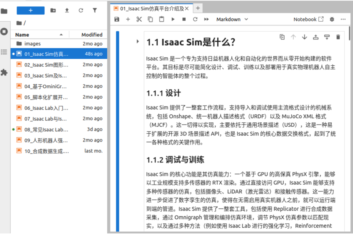Screen dimensions: 353x234
Task: Click the blue new launcher plus button
Action: click(31, 10)
